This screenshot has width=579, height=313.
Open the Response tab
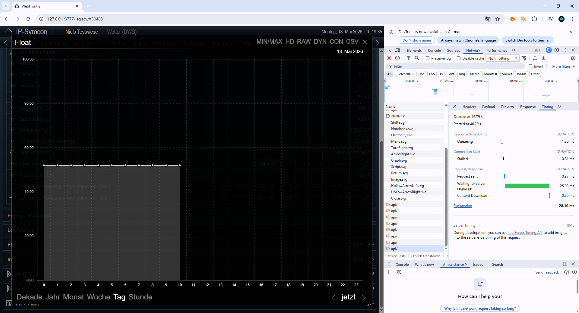tap(528, 107)
